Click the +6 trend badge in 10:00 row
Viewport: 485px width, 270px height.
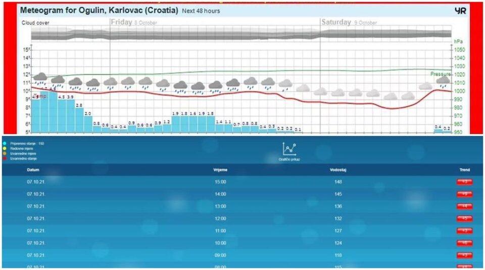(465, 243)
